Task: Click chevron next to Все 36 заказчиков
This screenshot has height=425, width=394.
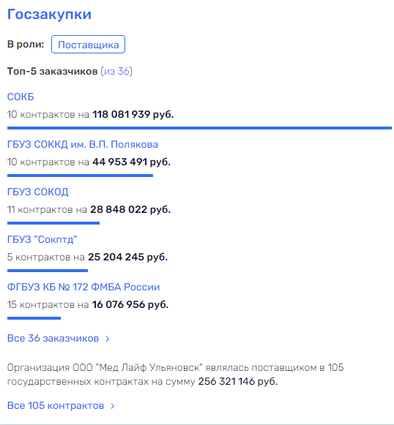Action: coord(108,339)
